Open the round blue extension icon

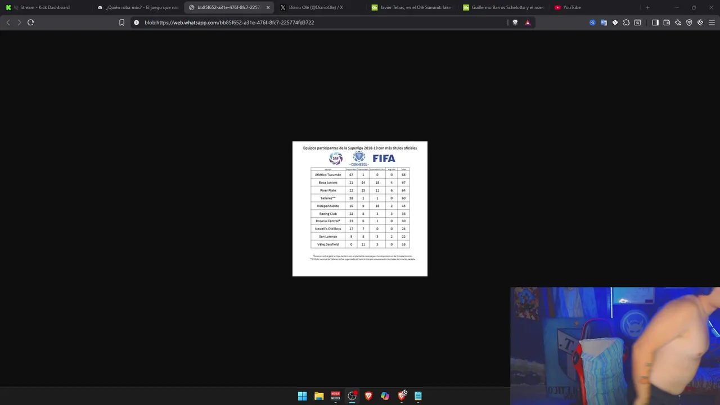coord(592,22)
